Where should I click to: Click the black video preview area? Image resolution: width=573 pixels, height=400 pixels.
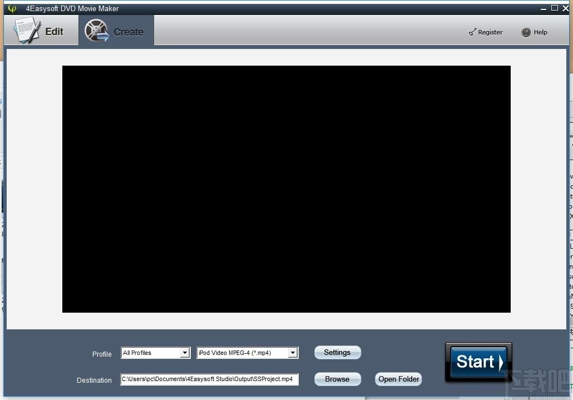click(x=286, y=189)
